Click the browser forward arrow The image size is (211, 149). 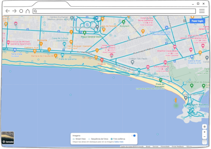(x=14, y=11)
